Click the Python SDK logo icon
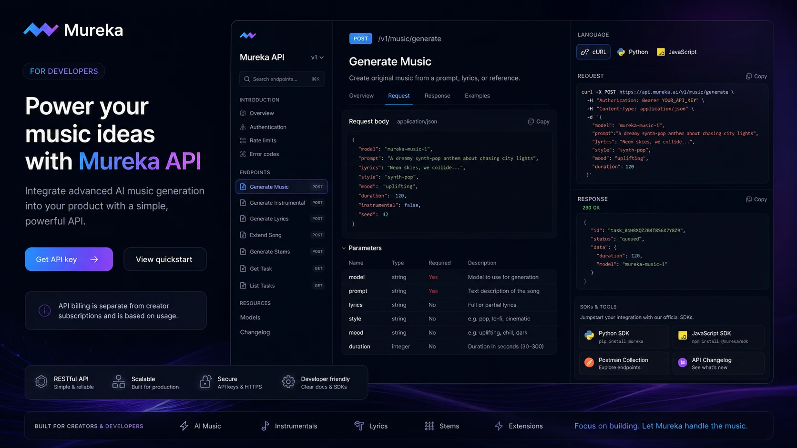 pos(589,336)
